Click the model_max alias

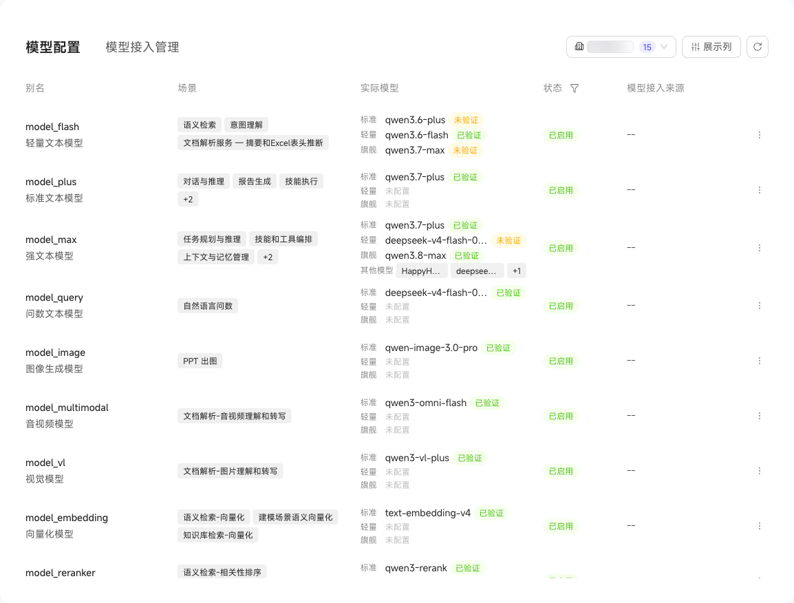51,240
